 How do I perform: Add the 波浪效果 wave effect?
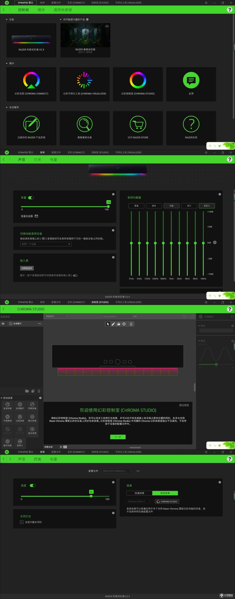pos(8,406)
